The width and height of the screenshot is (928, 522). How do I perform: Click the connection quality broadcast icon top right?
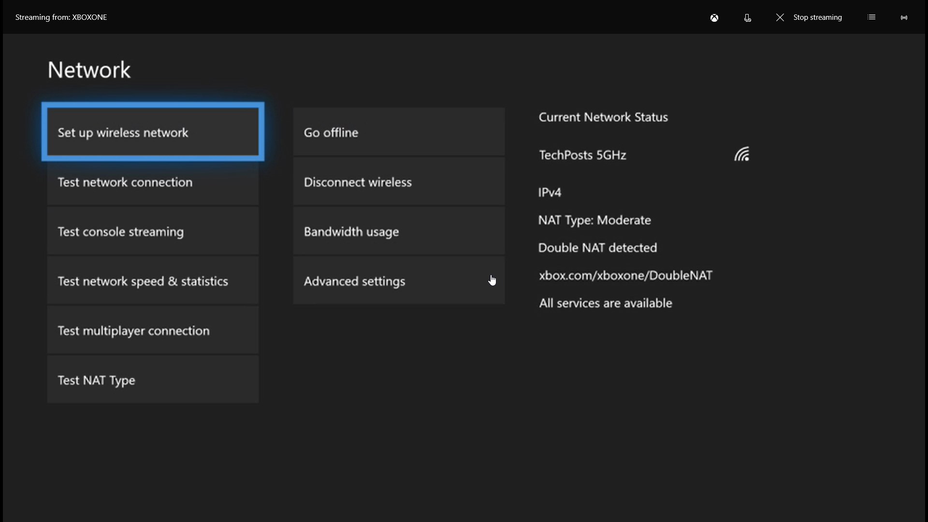(904, 17)
